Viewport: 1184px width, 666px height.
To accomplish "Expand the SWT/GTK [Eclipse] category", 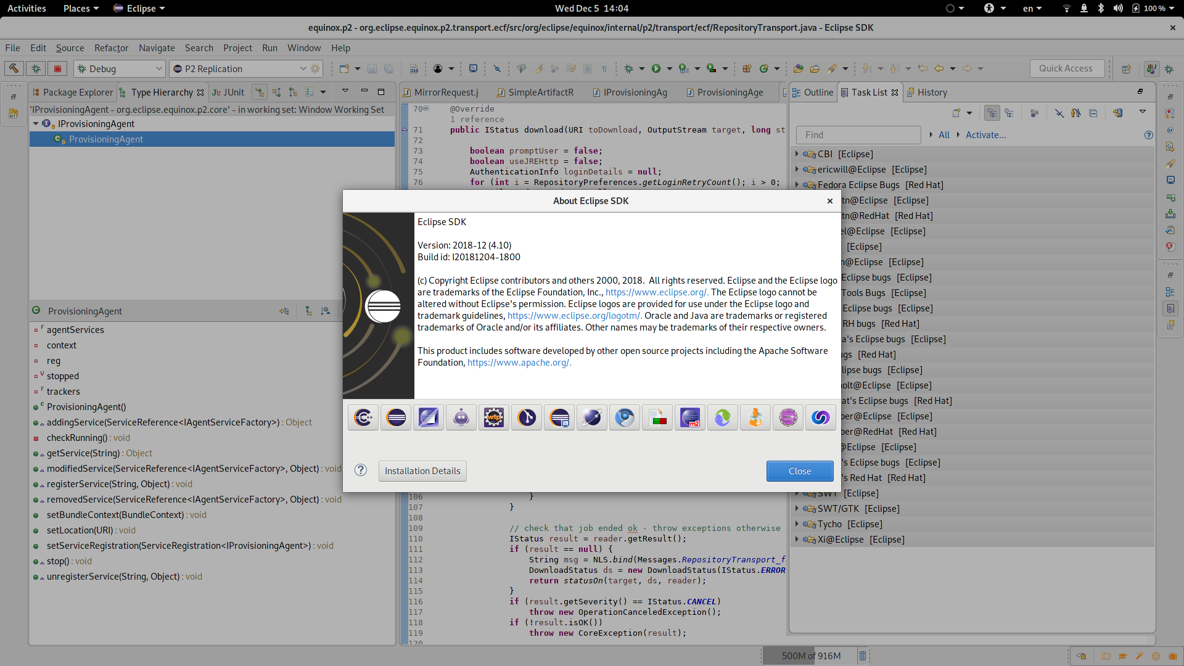I will pyautogui.click(x=797, y=508).
